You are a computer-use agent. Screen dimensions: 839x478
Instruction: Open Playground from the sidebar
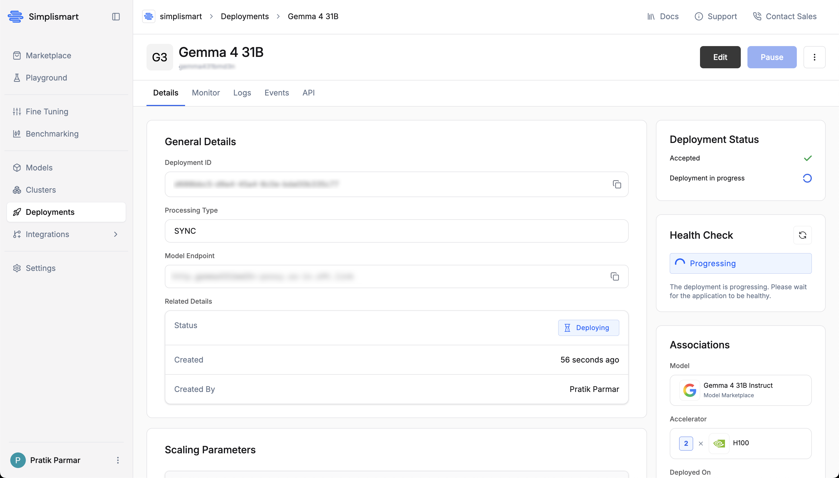[x=66, y=78]
